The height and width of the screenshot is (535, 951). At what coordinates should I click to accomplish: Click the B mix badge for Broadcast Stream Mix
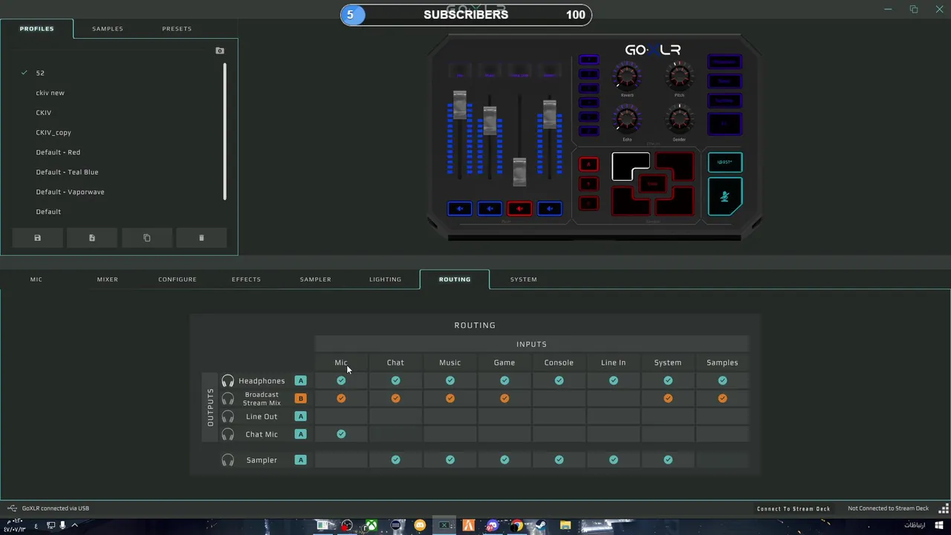[301, 398]
